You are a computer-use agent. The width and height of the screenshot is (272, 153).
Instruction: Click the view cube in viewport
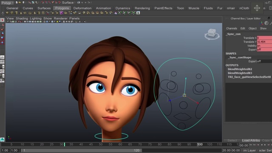click(x=212, y=33)
